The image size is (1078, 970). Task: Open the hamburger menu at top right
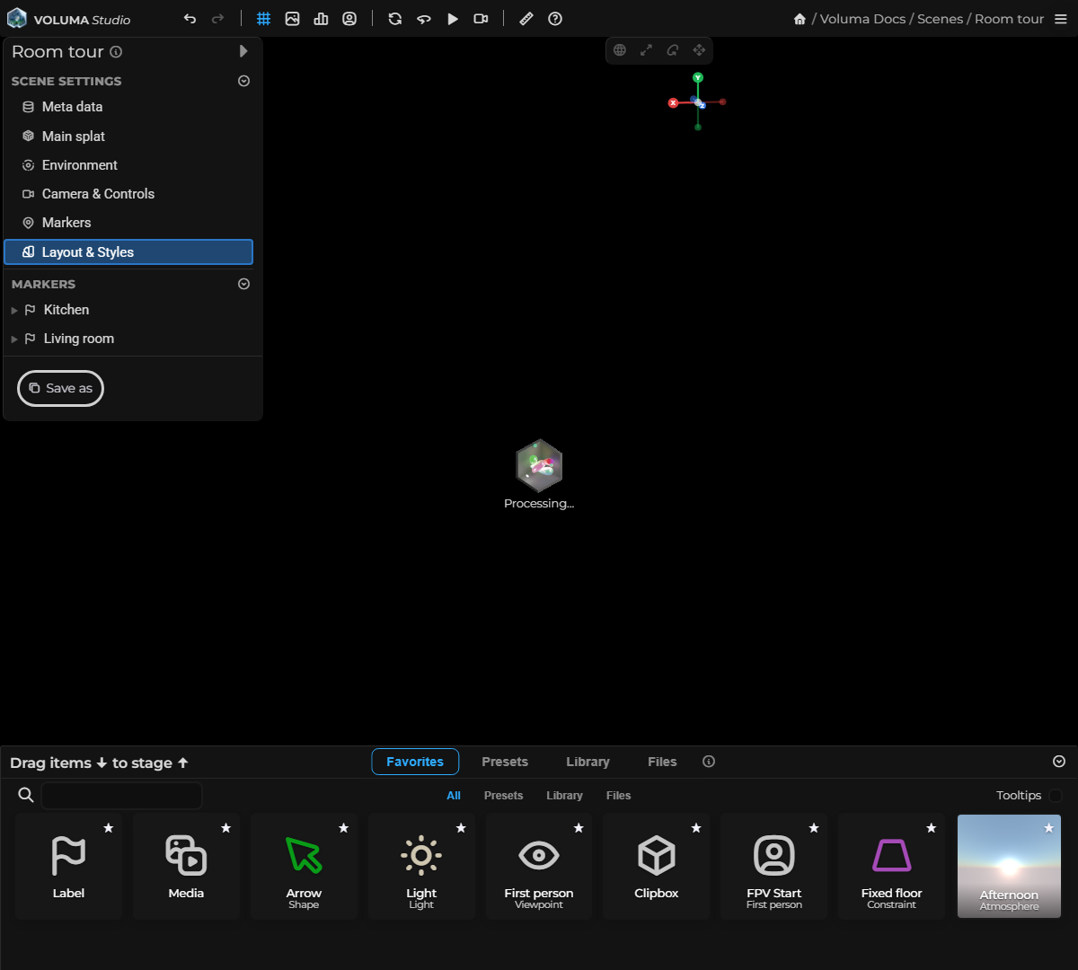coord(1061,19)
